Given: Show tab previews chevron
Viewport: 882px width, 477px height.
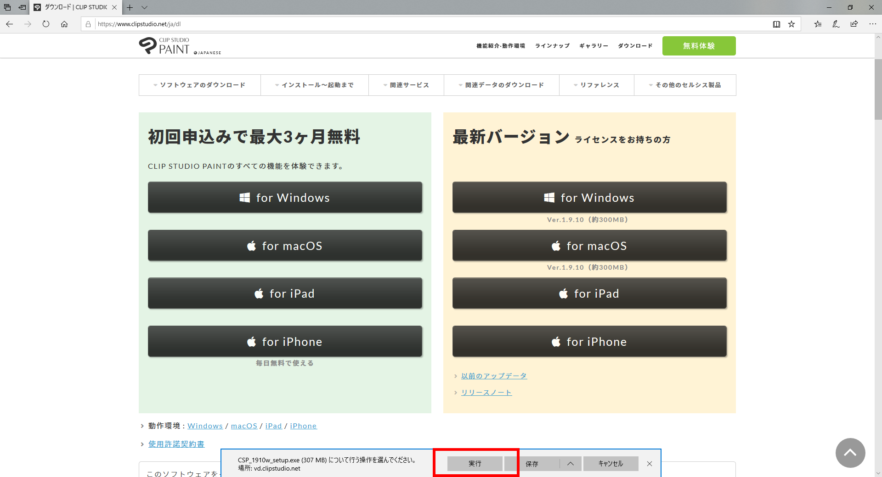Looking at the screenshot, I should pos(144,7).
